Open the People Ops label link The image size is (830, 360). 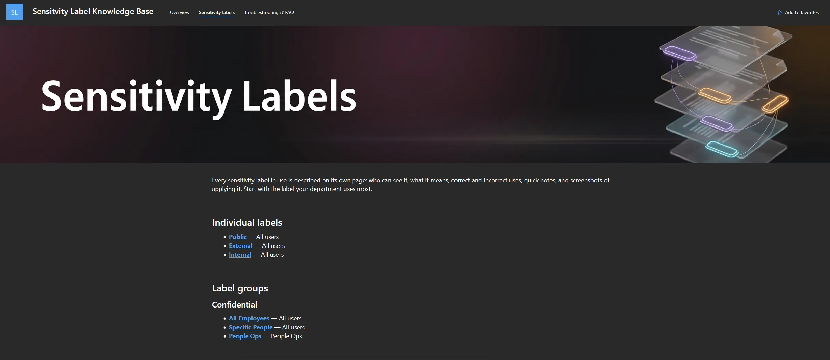coord(245,336)
